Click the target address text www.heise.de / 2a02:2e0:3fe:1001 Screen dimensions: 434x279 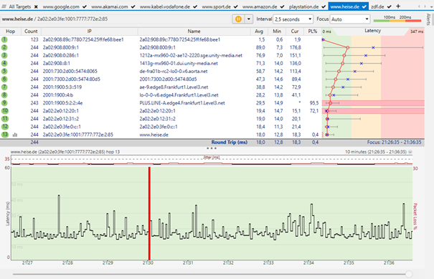click(x=55, y=19)
